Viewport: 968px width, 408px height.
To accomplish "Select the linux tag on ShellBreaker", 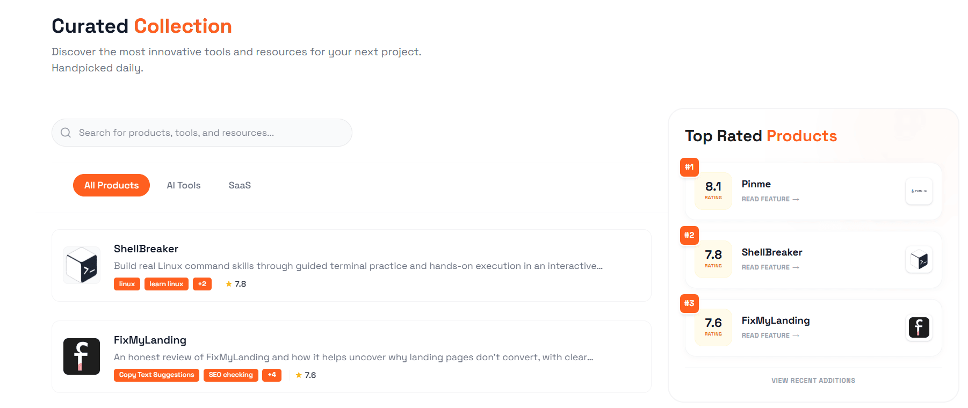I will [x=127, y=284].
